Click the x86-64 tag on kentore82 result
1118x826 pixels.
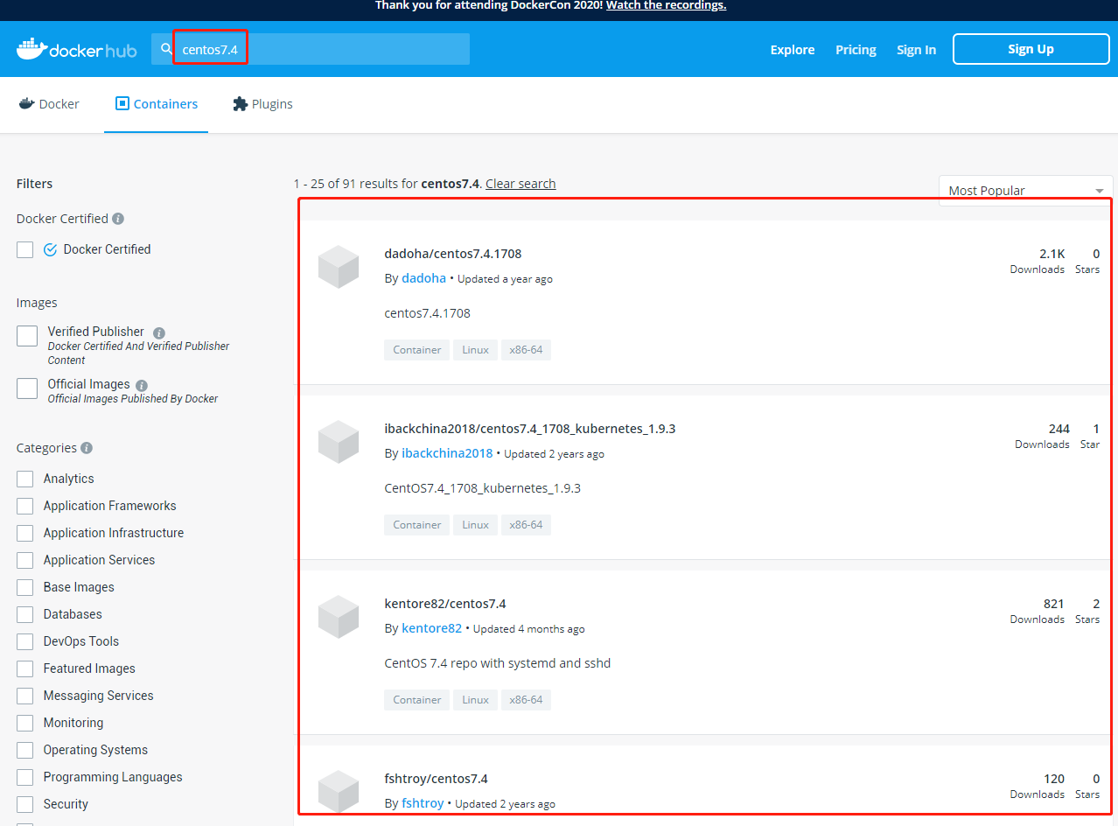point(526,700)
